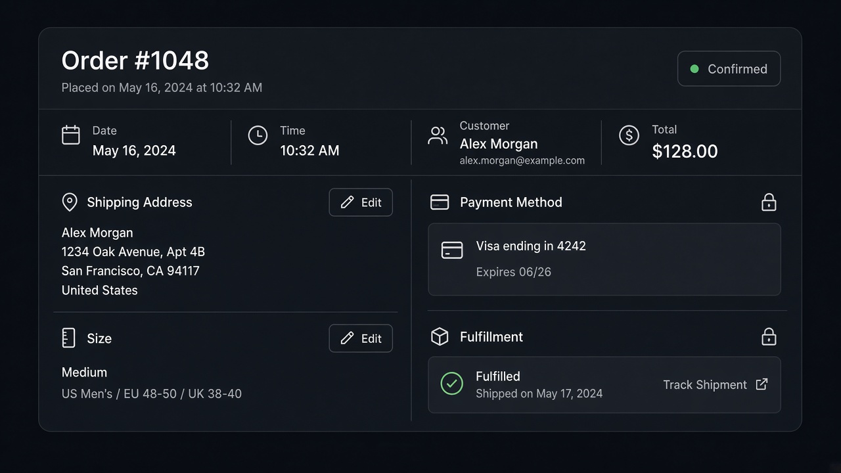Click 'US Men's / EU 48-50 / UK 38-40'
841x473 pixels.
[152, 394]
